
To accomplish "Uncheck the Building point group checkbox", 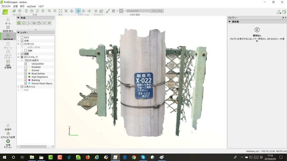I will [26, 80].
